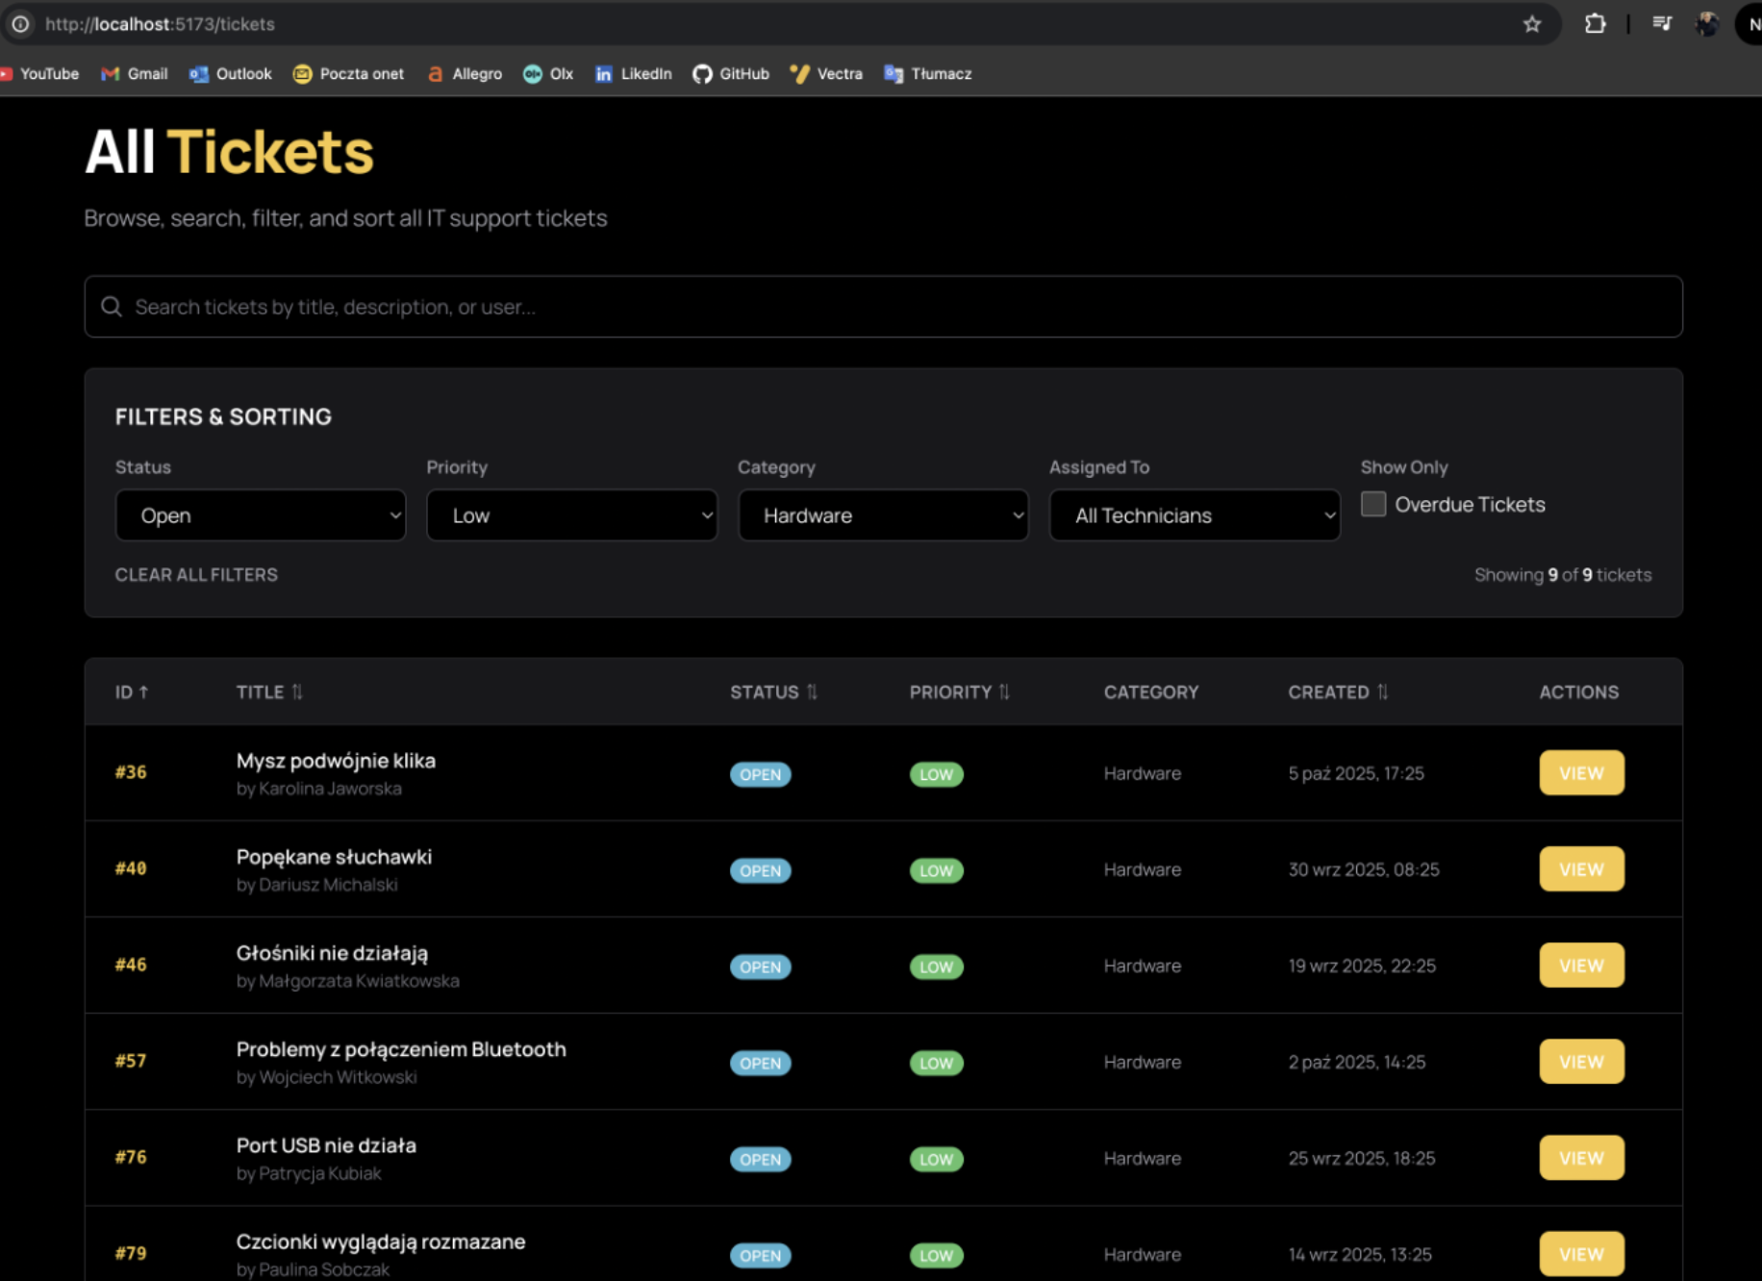1762x1281 pixels.
Task: View ticket #36 Mysz podwójnie klika
Action: [1581, 773]
